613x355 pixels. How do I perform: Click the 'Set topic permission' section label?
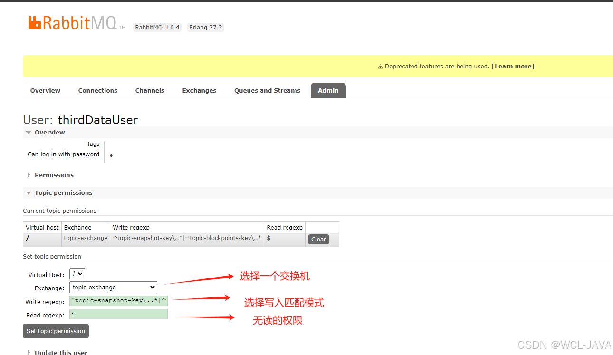click(x=52, y=256)
